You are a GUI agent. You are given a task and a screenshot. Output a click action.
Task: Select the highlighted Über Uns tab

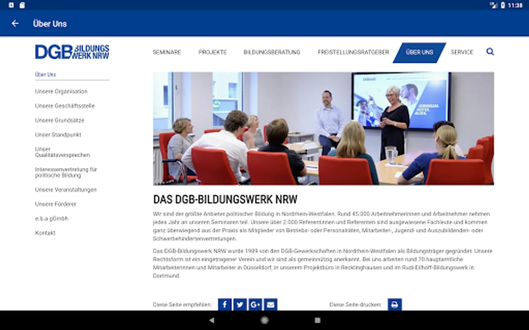(x=420, y=52)
